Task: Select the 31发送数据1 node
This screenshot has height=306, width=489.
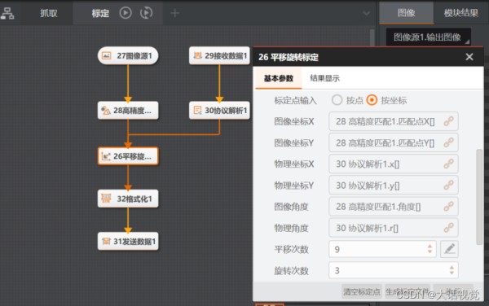Action: click(x=128, y=241)
